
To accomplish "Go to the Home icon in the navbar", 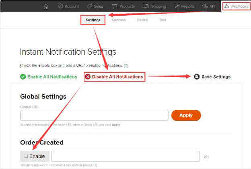I will 45,6.
